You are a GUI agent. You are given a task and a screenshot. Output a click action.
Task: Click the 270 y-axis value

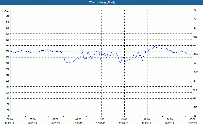coord(8,63)
